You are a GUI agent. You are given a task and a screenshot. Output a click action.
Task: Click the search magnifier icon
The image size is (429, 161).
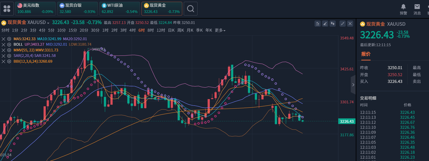(190, 9)
